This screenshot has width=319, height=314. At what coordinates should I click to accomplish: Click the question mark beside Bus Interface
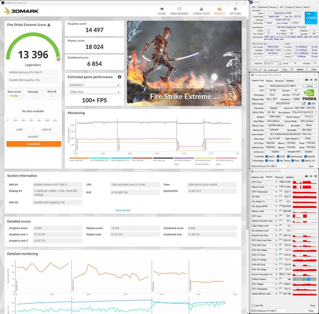point(315,112)
